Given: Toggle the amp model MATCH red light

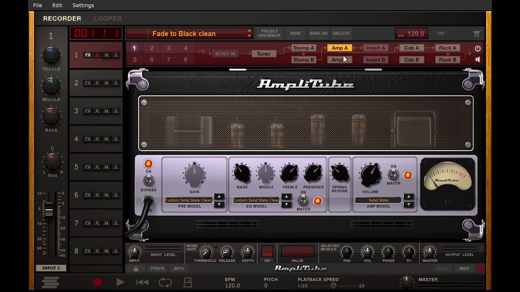Looking at the screenshot, I should [x=408, y=175].
